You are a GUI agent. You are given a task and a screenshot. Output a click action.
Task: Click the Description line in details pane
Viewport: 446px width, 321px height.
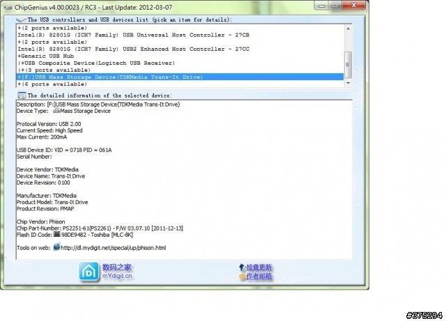[98, 104]
